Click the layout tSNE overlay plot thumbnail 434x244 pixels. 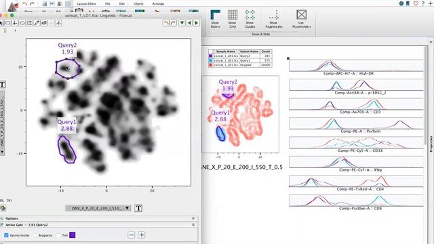tap(240, 114)
